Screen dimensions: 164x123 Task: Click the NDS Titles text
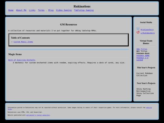pyautogui.click(x=142, y=51)
